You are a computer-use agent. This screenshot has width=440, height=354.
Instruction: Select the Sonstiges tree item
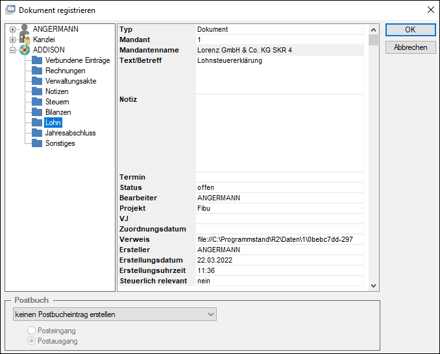point(60,143)
